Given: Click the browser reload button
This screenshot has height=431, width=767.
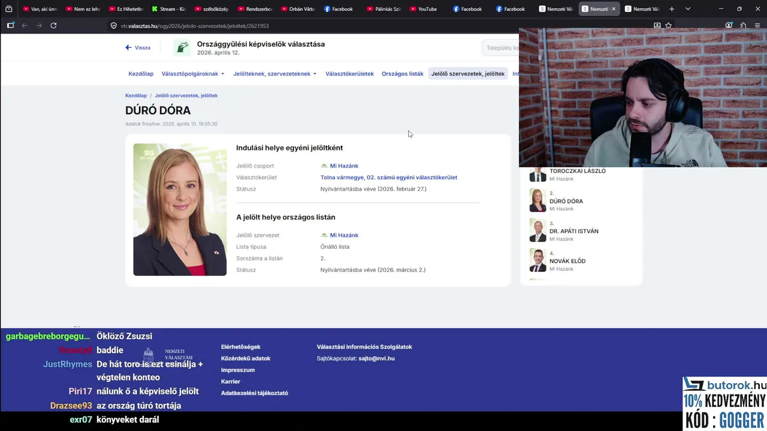Looking at the screenshot, I should pos(53,25).
